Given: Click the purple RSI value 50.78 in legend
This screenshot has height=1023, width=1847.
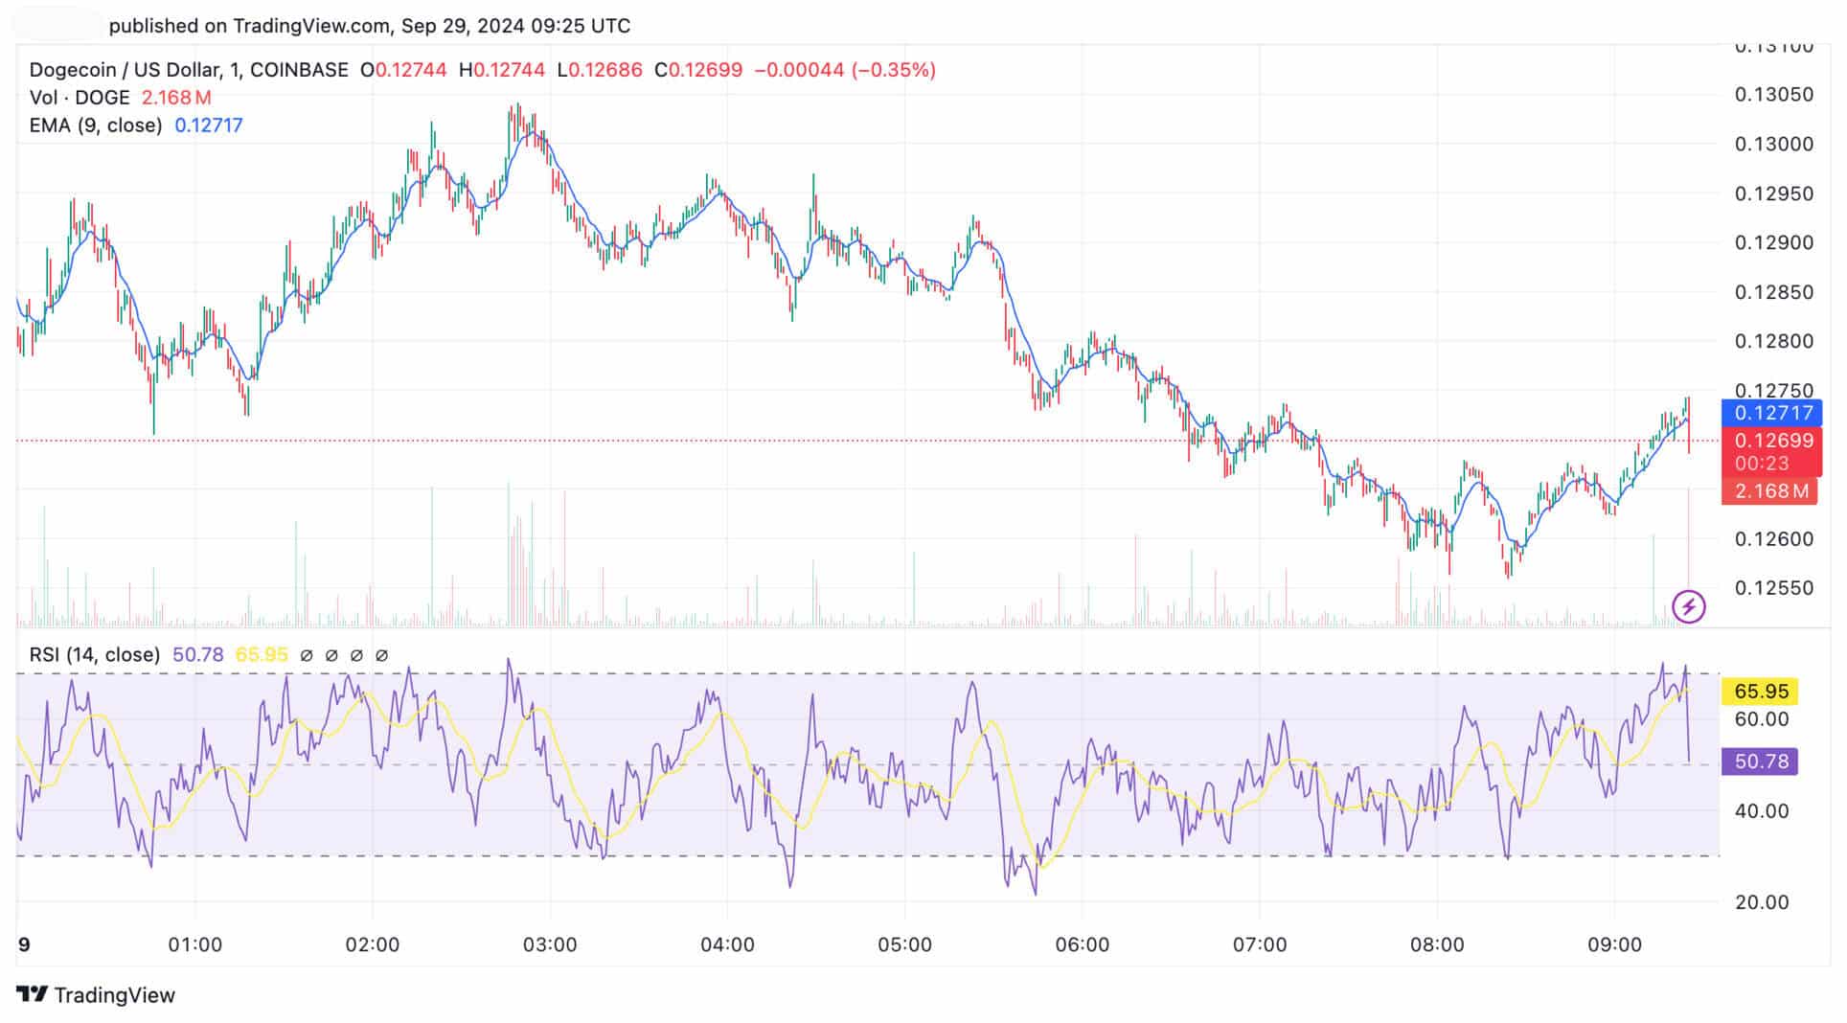Looking at the screenshot, I should tap(197, 654).
